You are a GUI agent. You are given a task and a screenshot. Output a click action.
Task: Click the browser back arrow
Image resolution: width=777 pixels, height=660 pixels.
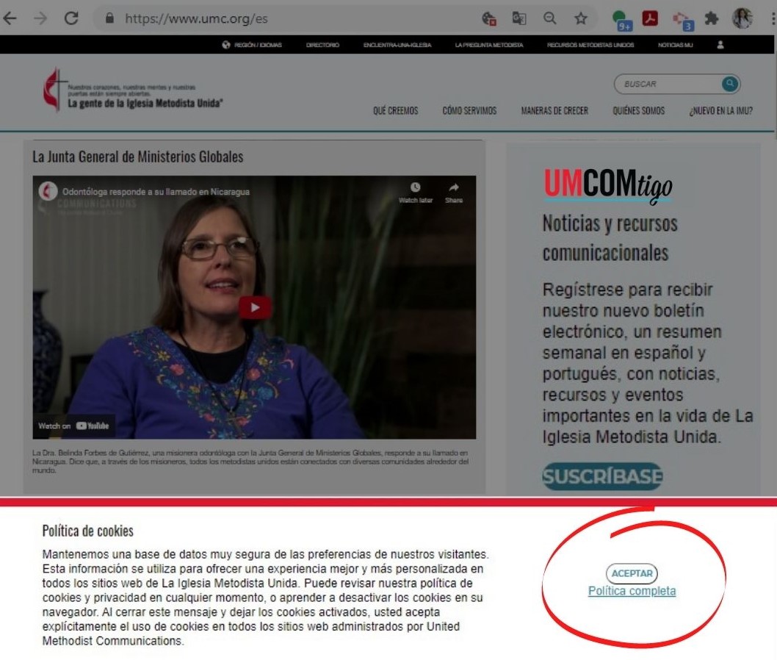pyautogui.click(x=10, y=18)
